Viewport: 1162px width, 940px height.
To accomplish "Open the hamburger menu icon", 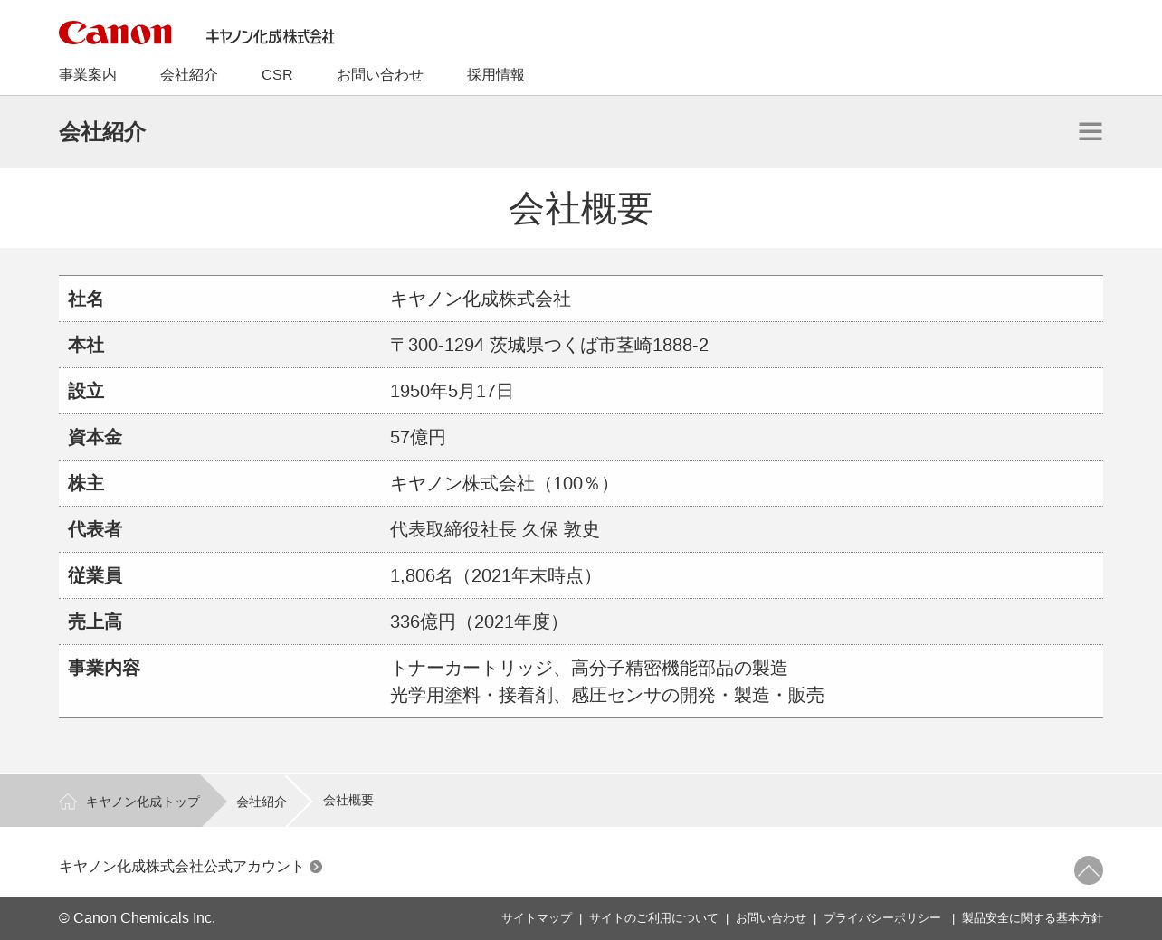I will pos(1091,131).
